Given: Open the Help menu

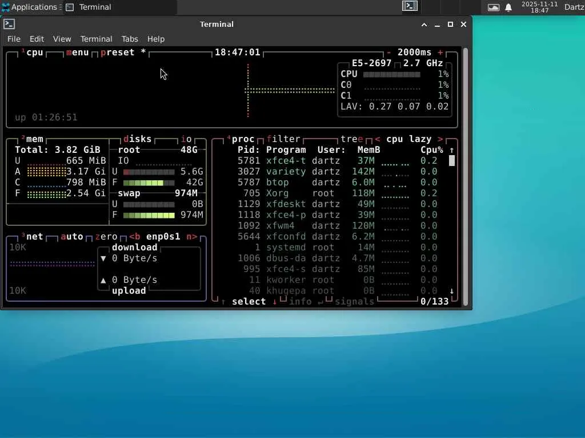Looking at the screenshot, I should tap(155, 39).
